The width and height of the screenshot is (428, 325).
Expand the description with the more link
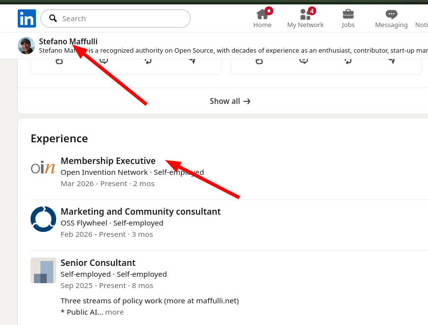point(114,312)
